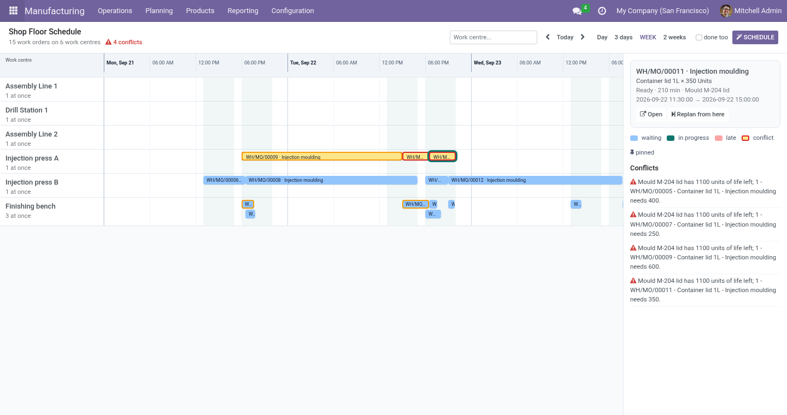Select the WEEK view
Screen dimensions: 787x415
pos(648,37)
